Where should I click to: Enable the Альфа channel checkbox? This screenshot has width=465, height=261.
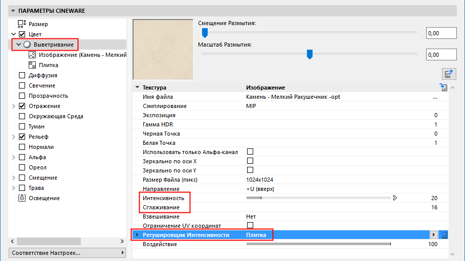pyautogui.click(x=22, y=157)
